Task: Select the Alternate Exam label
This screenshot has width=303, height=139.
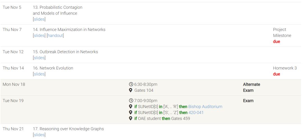Action: [x=251, y=87]
